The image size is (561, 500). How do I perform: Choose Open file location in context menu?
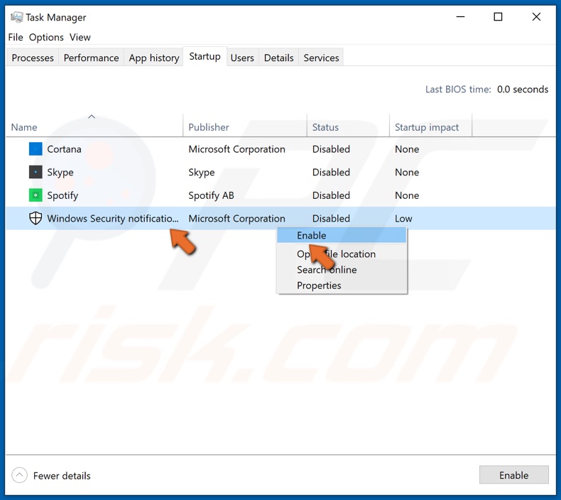pos(342,254)
